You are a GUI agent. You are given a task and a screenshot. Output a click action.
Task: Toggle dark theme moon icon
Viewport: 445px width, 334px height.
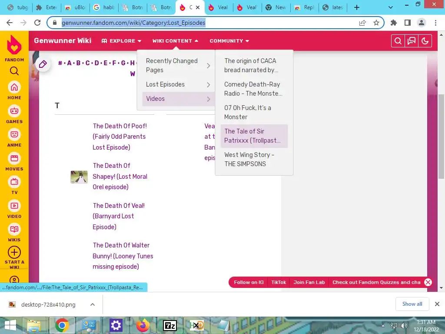(x=425, y=41)
